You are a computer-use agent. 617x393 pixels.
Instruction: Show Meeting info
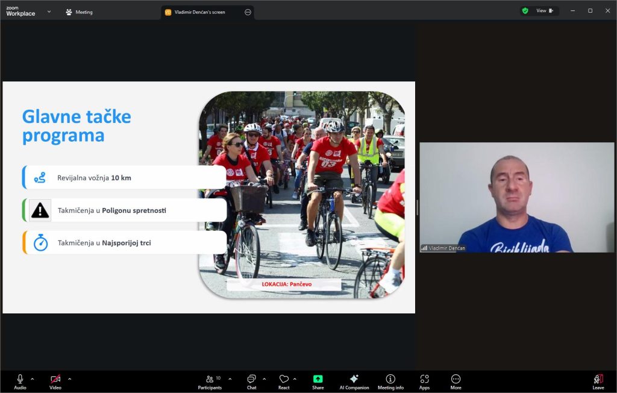390,382
